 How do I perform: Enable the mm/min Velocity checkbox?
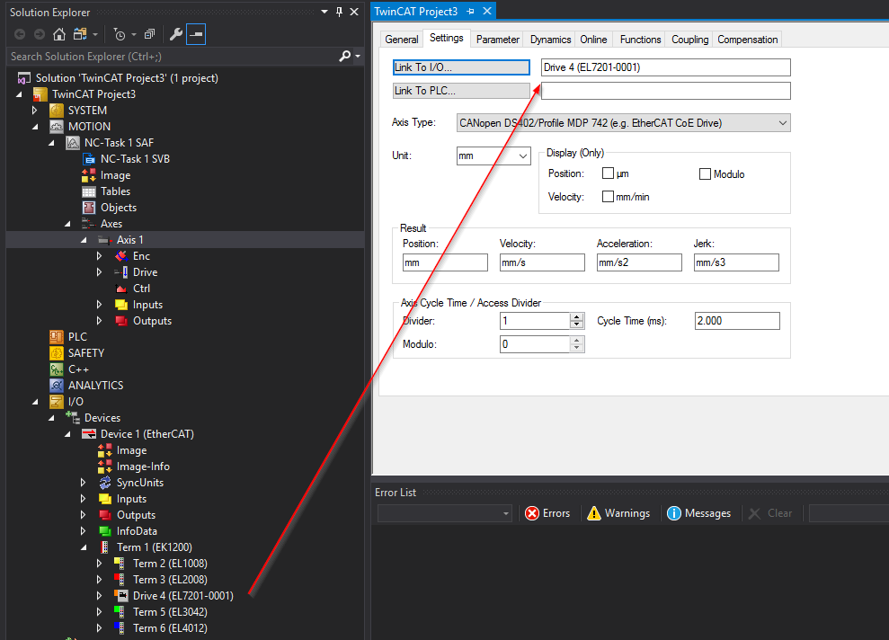[x=608, y=197]
